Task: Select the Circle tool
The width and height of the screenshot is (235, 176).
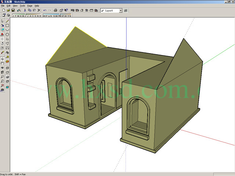Action: click(x=7, y=34)
